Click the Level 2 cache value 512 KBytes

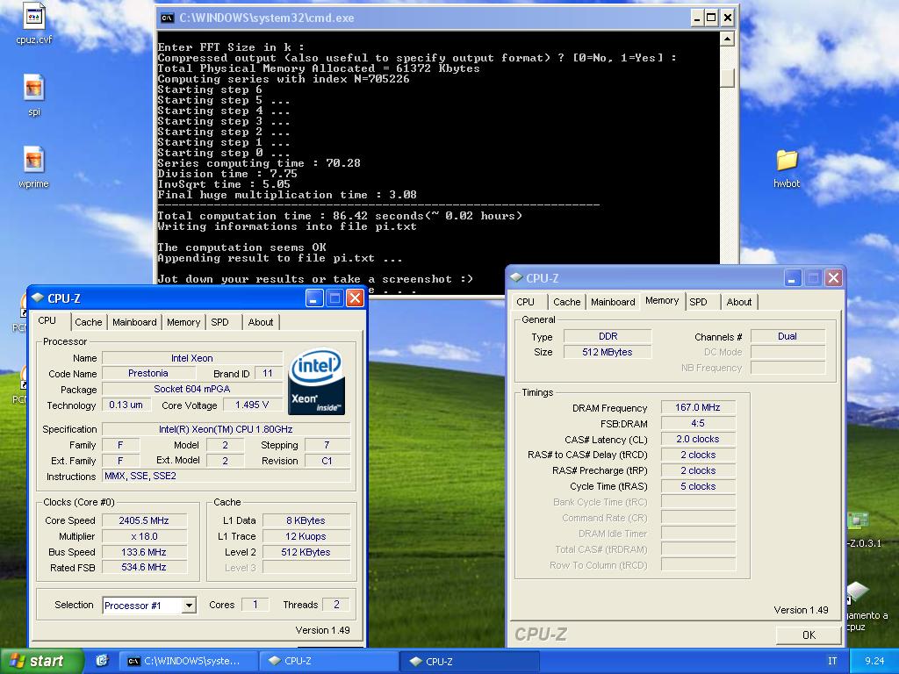[x=306, y=552]
